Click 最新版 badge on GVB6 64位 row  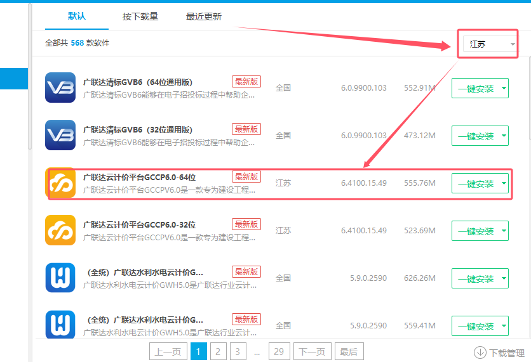tap(246, 81)
